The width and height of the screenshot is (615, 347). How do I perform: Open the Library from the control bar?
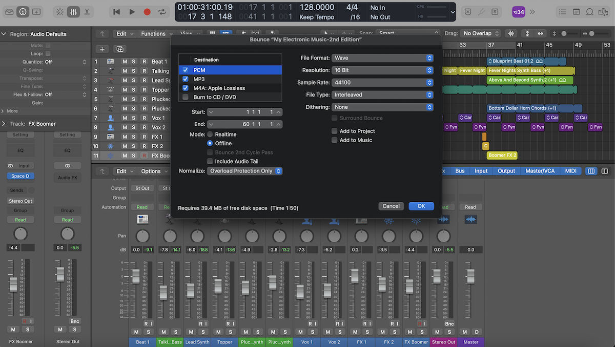(9, 11)
